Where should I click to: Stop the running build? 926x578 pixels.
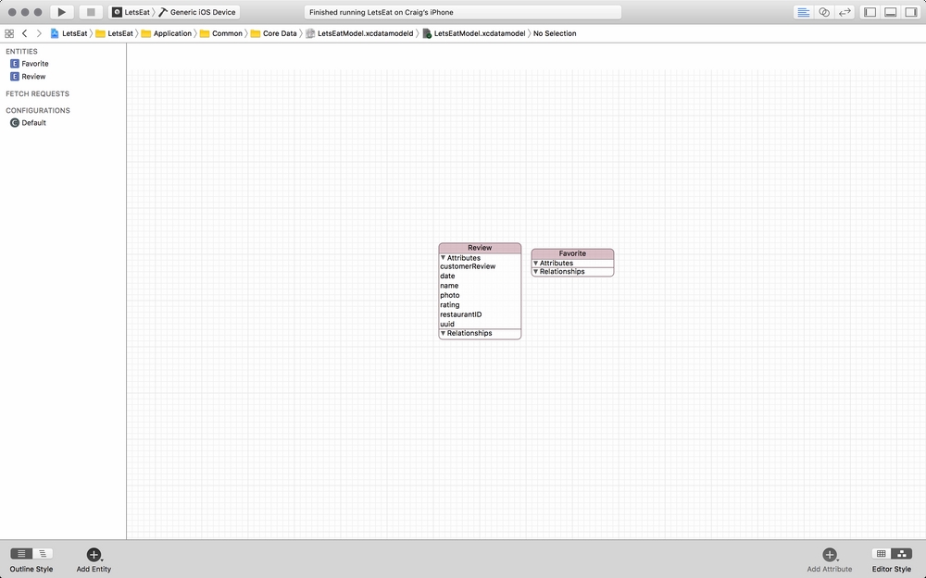click(x=91, y=12)
